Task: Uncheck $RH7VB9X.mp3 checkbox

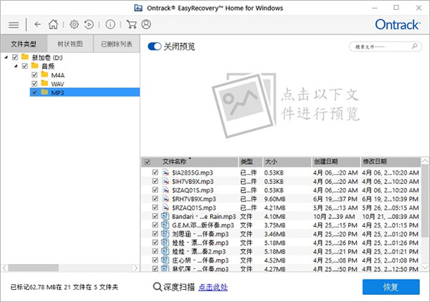Action: click(x=155, y=199)
